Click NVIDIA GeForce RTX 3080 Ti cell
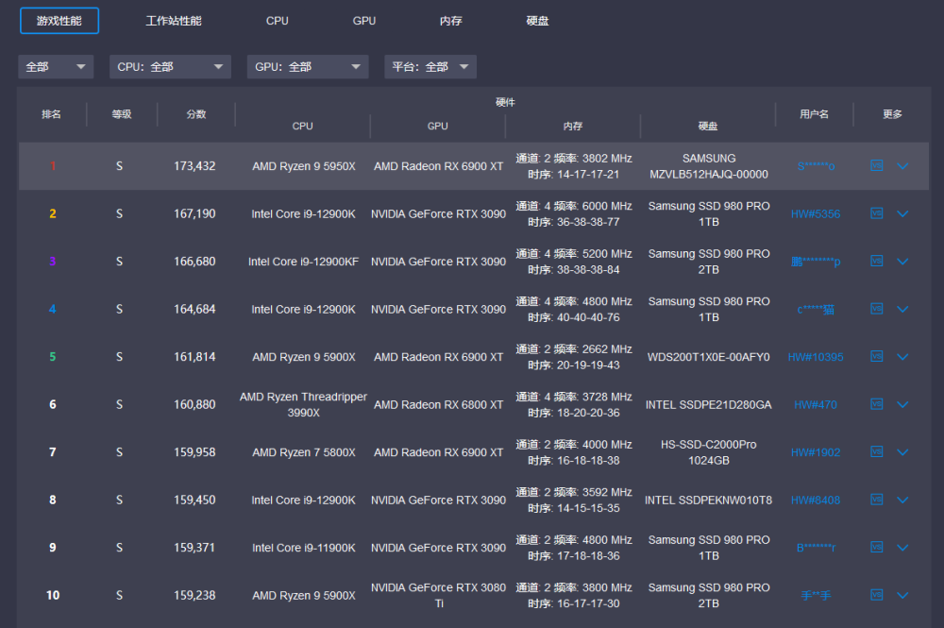Viewport: 944px width, 628px height. 438,595
